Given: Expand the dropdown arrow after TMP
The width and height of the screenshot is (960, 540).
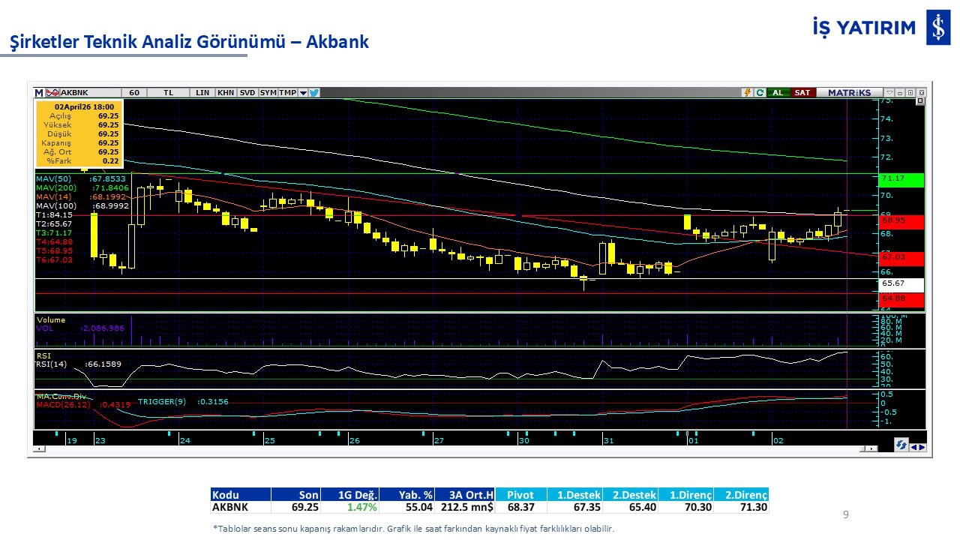Looking at the screenshot, I should [x=303, y=93].
